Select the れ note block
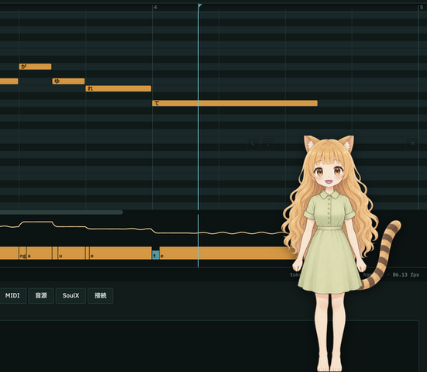This screenshot has width=427, height=372. click(x=119, y=88)
